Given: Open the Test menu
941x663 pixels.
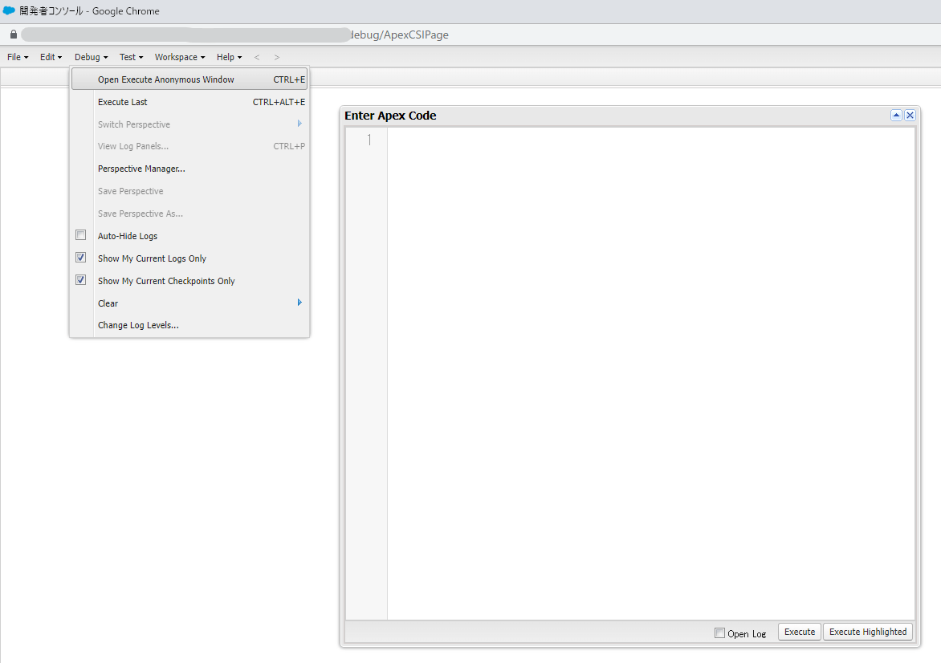Looking at the screenshot, I should [131, 57].
